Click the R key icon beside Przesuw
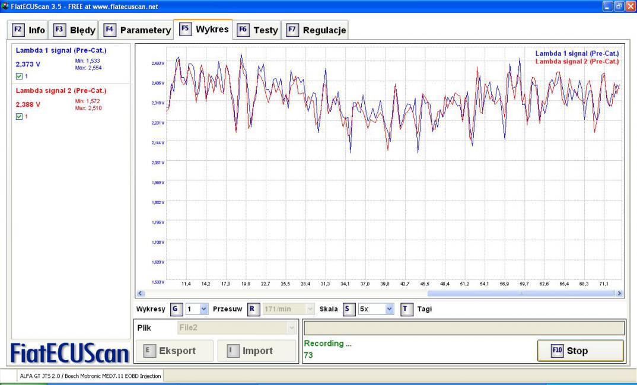 point(252,309)
